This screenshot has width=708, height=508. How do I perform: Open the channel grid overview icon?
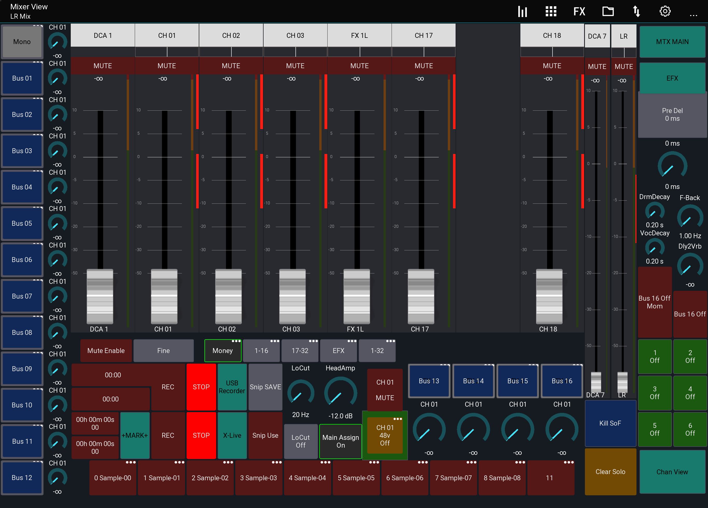click(550, 11)
